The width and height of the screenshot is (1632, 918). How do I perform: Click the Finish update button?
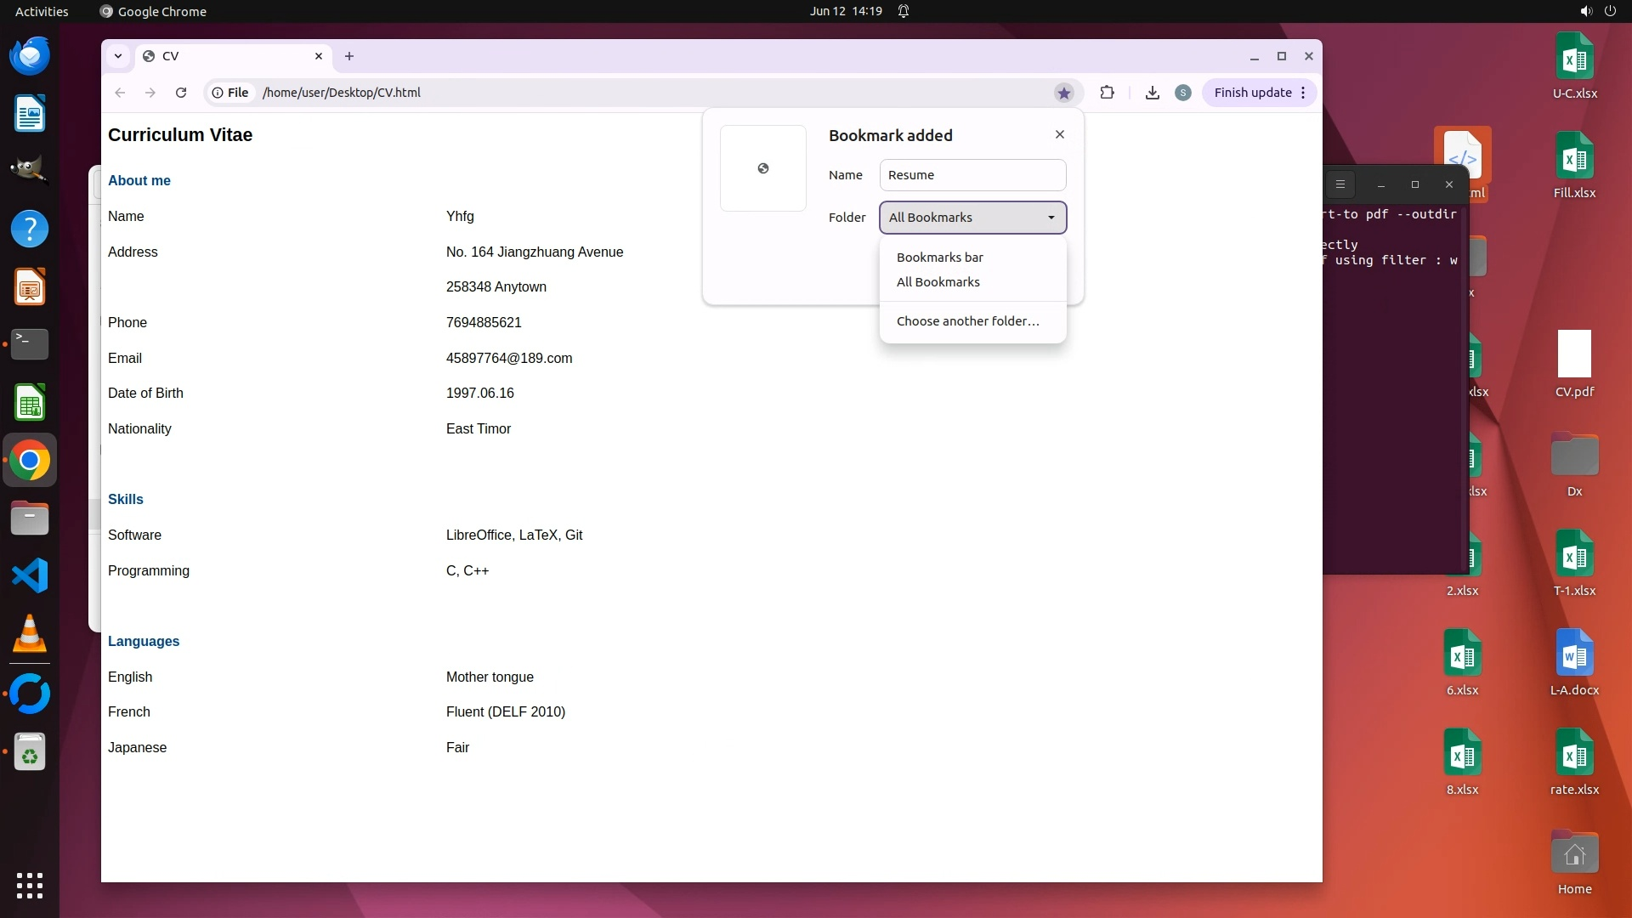1252,93
